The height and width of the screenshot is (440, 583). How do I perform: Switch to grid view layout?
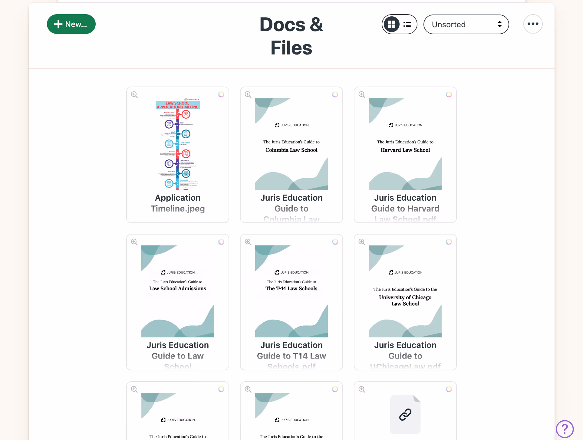392,24
